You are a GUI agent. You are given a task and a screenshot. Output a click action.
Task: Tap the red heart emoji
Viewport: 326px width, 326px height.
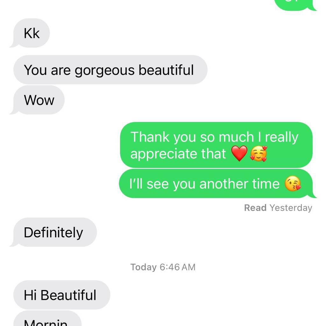pyautogui.click(x=239, y=154)
